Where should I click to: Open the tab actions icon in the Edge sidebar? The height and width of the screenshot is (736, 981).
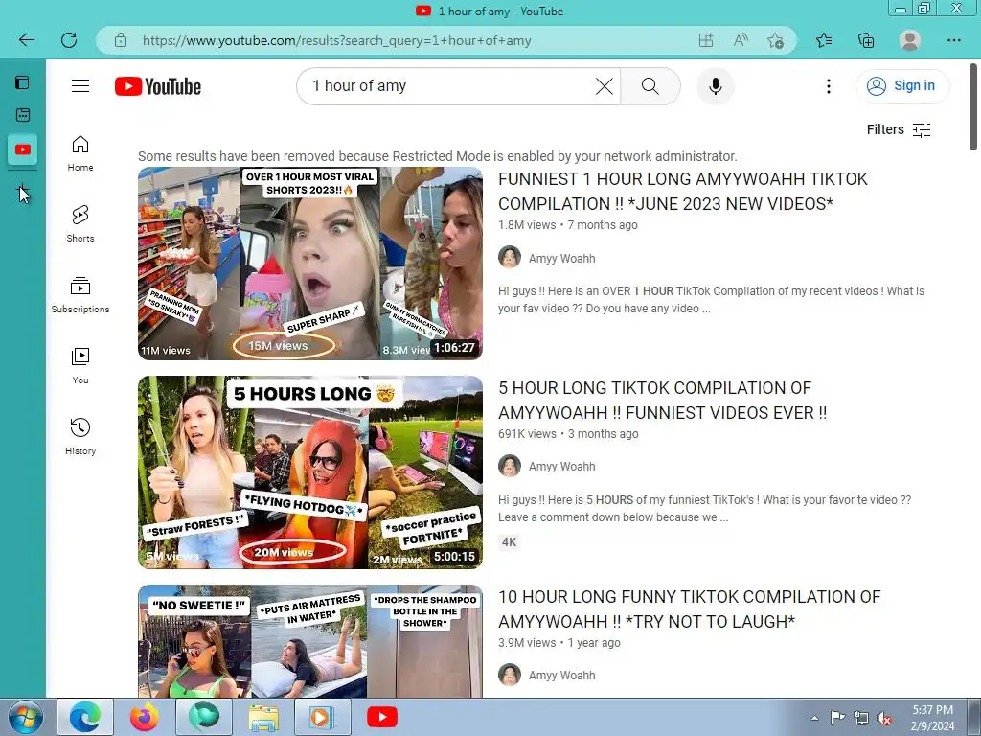pyautogui.click(x=23, y=82)
